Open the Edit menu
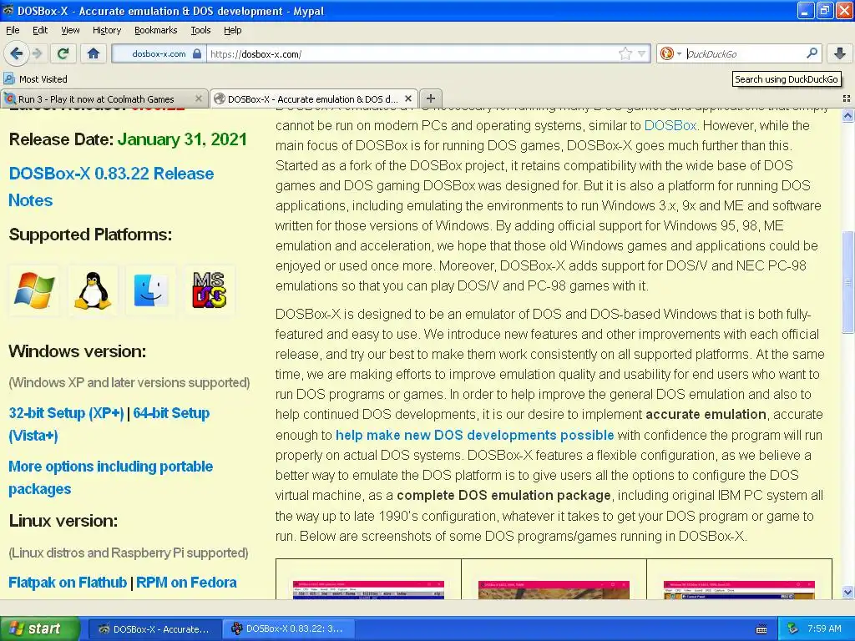The width and height of the screenshot is (855, 641). [x=40, y=30]
